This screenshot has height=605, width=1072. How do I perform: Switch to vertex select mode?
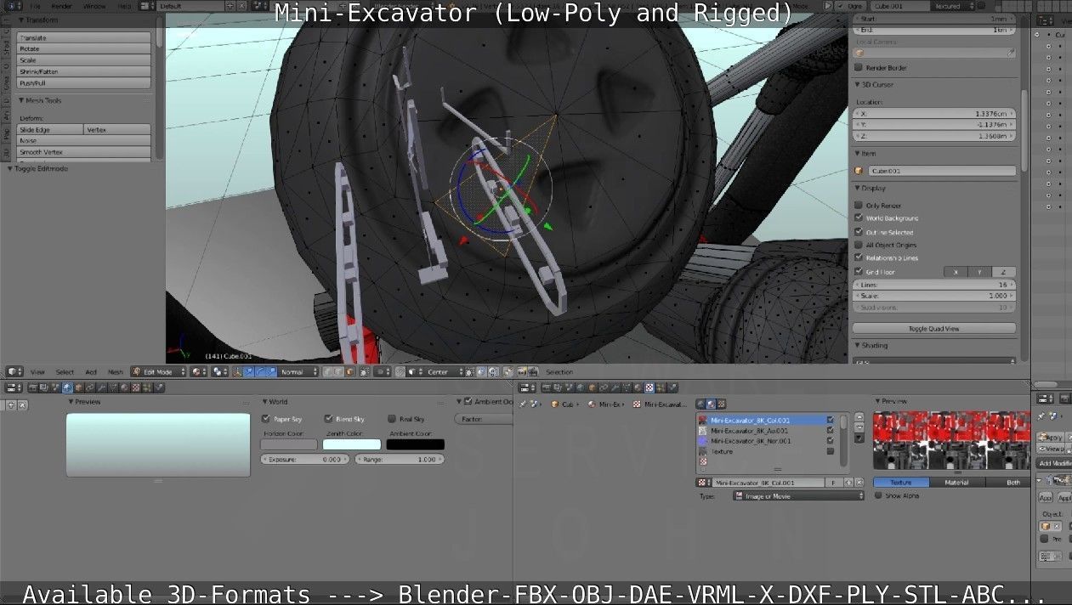tap(327, 371)
